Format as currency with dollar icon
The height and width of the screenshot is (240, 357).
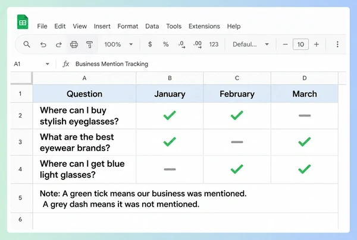click(x=150, y=44)
